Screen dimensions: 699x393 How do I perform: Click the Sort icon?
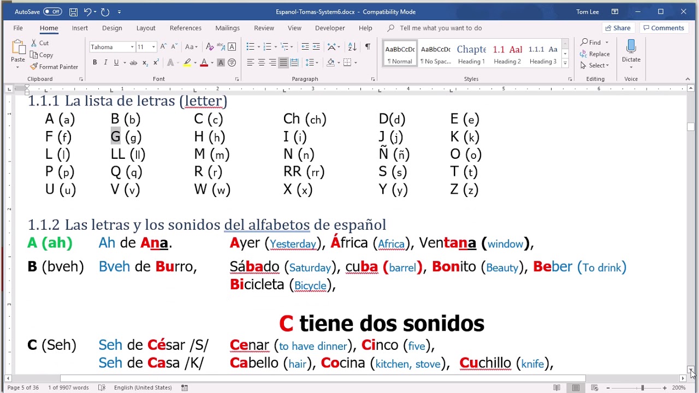tap(352, 47)
